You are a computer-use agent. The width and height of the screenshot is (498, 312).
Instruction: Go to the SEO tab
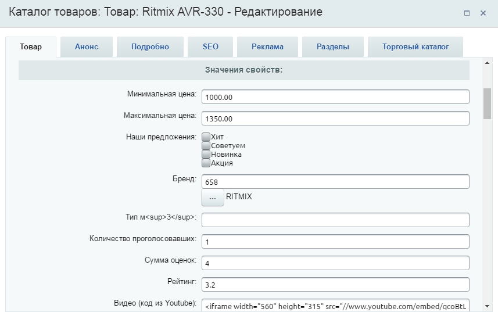pyautogui.click(x=210, y=47)
